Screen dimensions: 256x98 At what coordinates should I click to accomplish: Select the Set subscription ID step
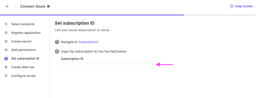click(25, 58)
